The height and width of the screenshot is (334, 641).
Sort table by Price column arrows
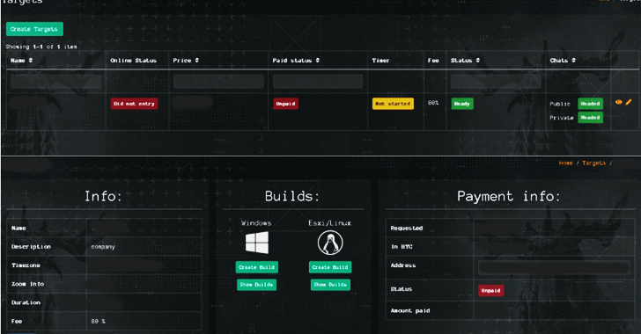196,61
